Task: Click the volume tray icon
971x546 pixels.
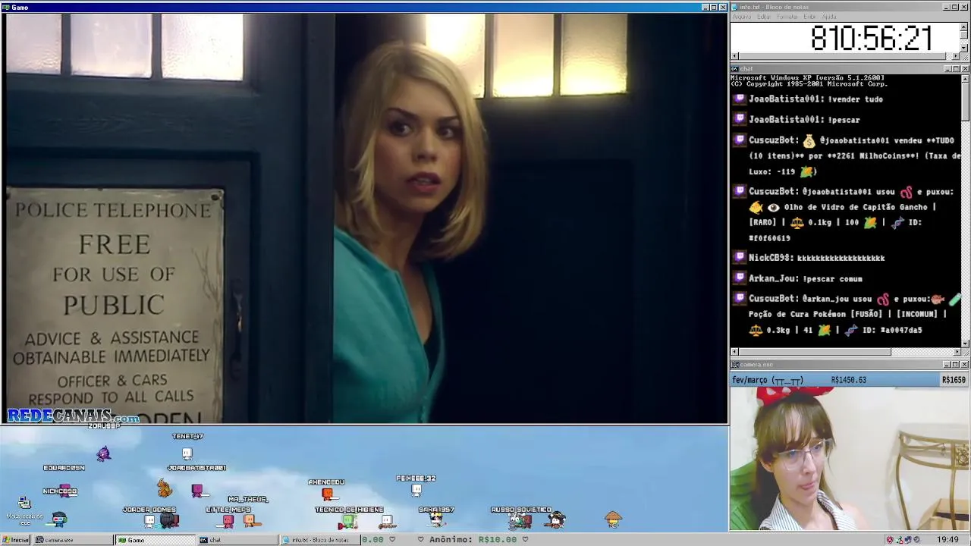Action: click(916, 540)
